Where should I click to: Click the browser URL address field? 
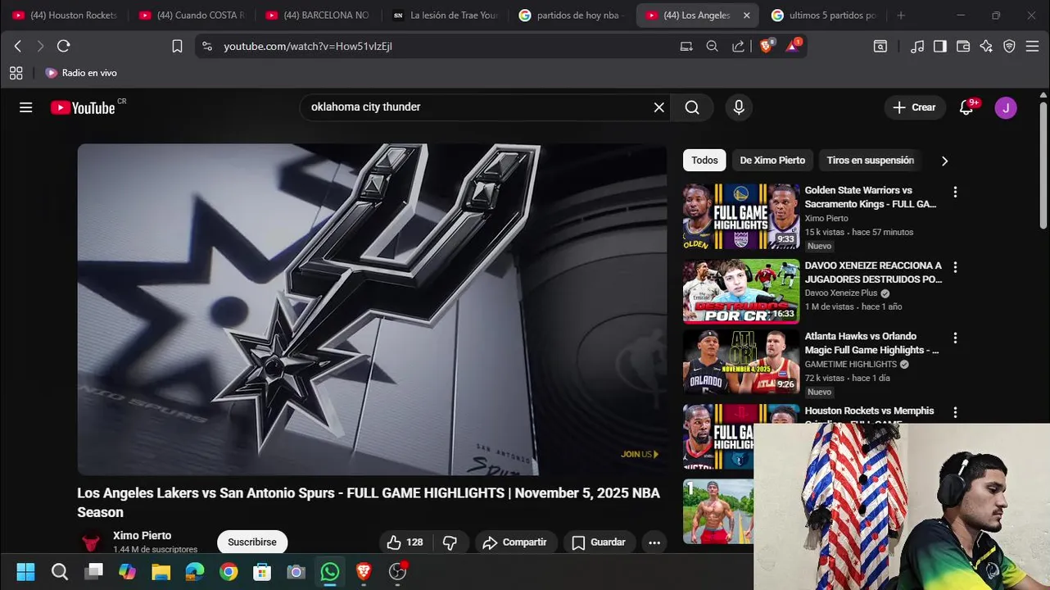tap(442, 47)
